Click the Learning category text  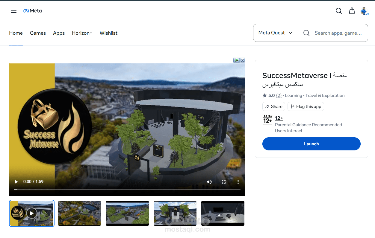[294, 95]
